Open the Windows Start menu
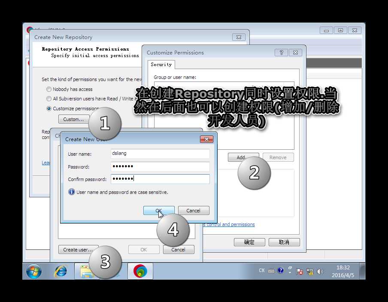The height and width of the screenshot is (302, 388). click(x=34, y=271)
